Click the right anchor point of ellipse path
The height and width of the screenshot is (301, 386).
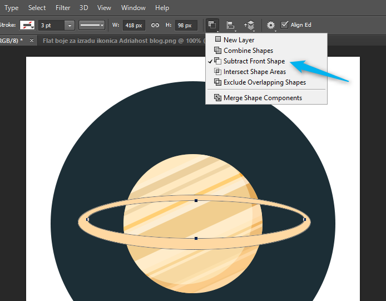[x=304, y=219]
